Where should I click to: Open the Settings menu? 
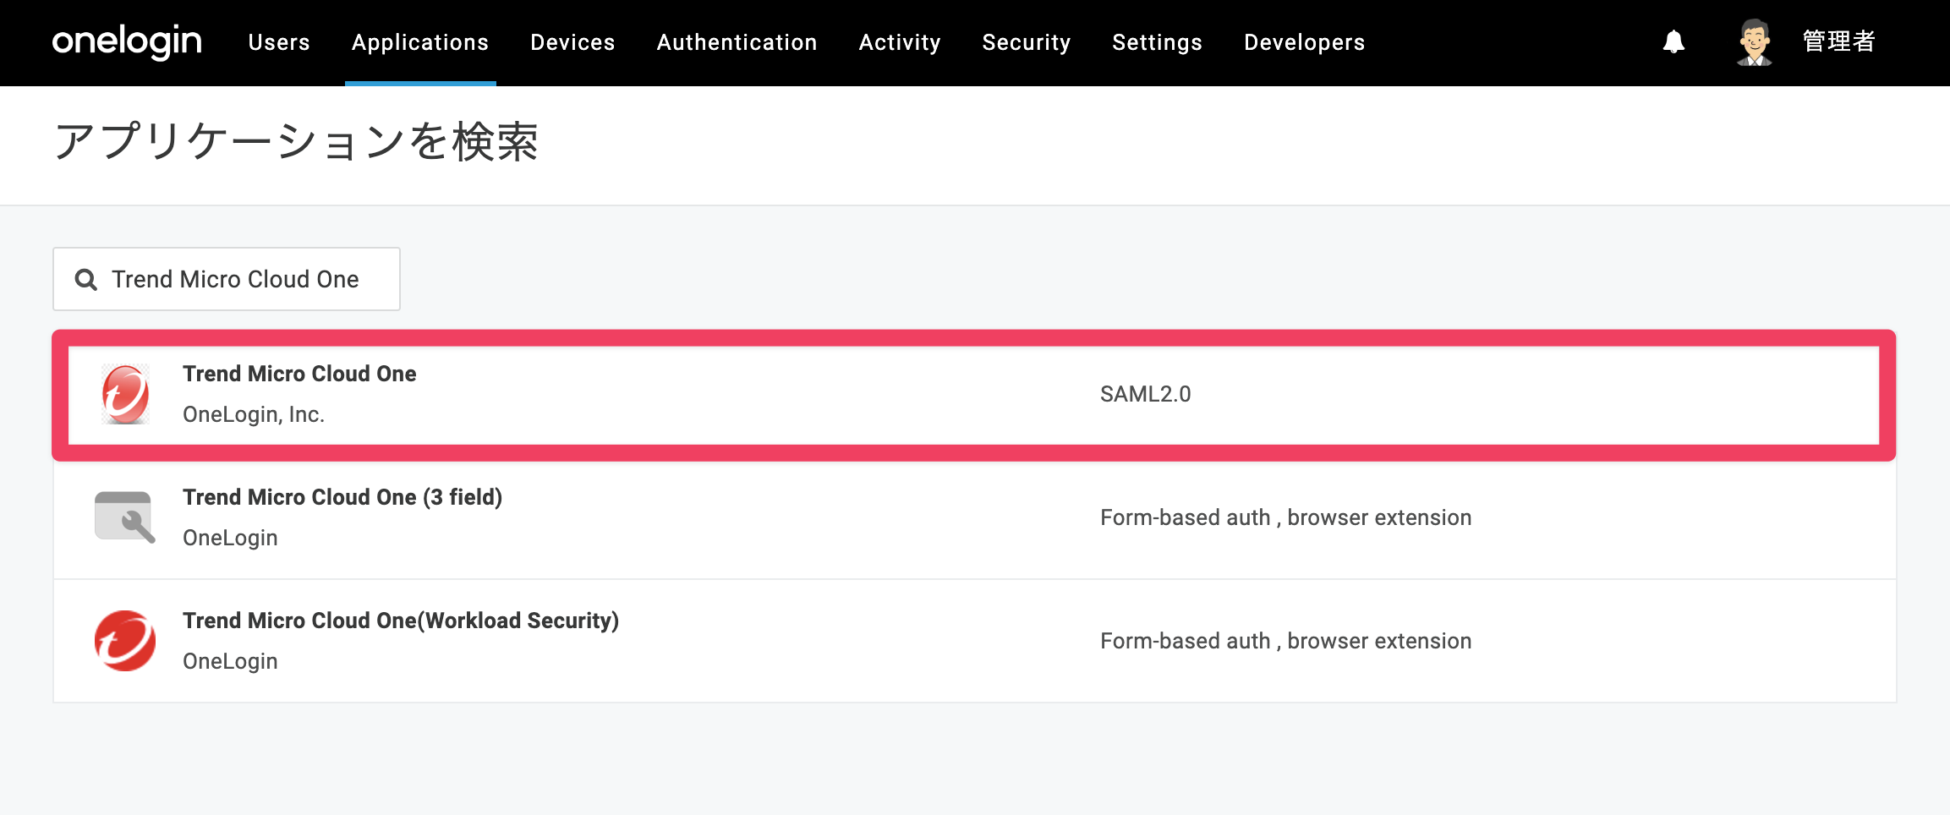[1157, 42]
